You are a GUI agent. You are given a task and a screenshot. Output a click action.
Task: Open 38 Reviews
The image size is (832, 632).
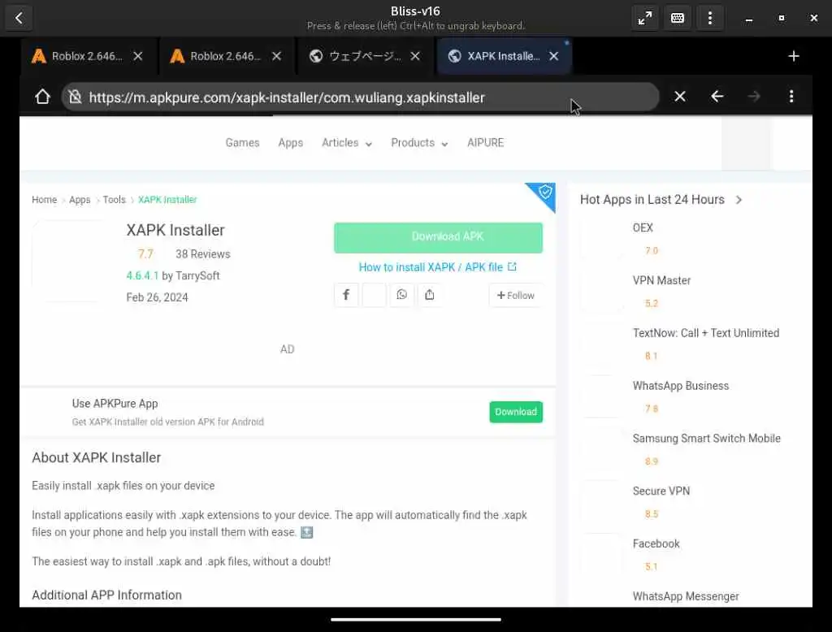click(x=202, y=254)
